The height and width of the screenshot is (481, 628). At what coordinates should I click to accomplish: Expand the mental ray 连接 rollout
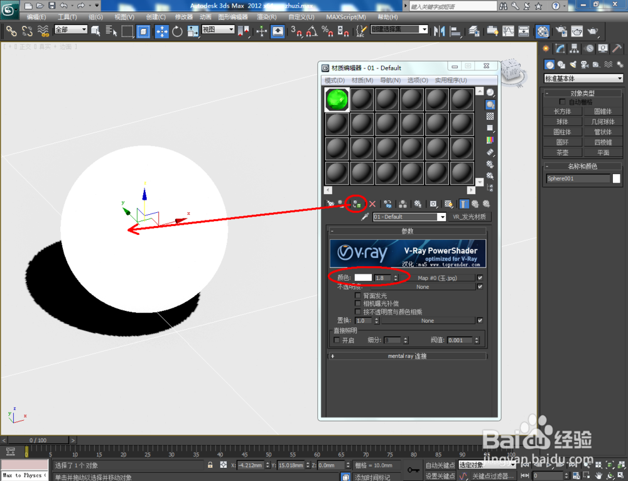point(408,356)
